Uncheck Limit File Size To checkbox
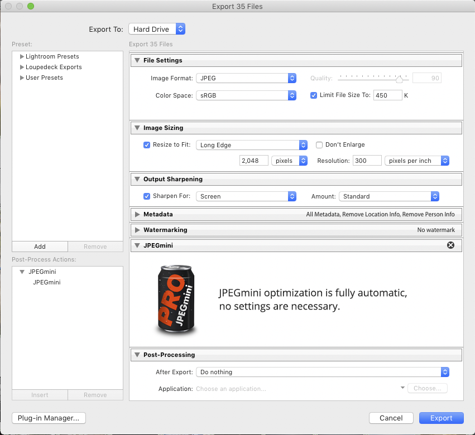The width and height of the screenshot is (475, 435). coord(314,95)
